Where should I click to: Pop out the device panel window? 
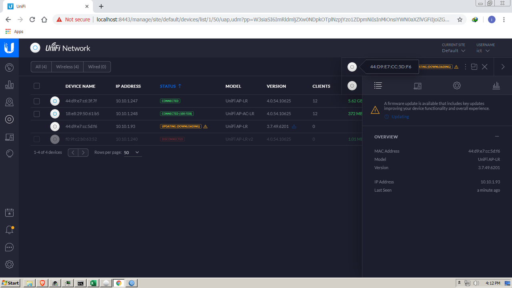(474, 67)
